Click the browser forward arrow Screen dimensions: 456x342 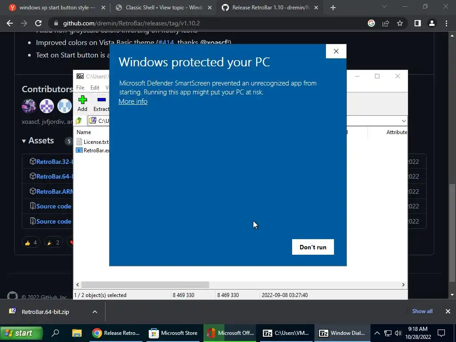click(x=24, y=23)
